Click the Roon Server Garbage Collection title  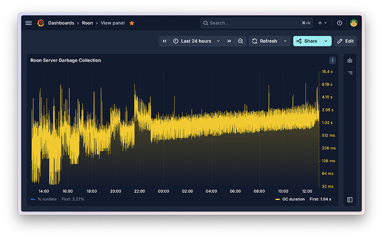[65, 60]
